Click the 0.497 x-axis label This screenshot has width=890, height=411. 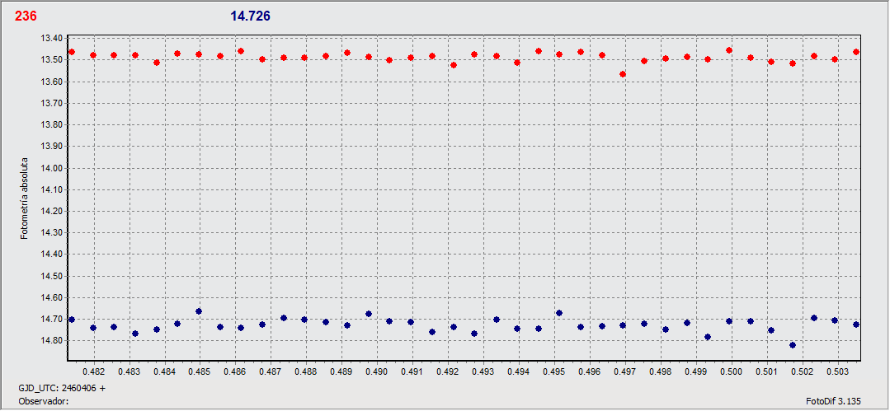[625, 372]
